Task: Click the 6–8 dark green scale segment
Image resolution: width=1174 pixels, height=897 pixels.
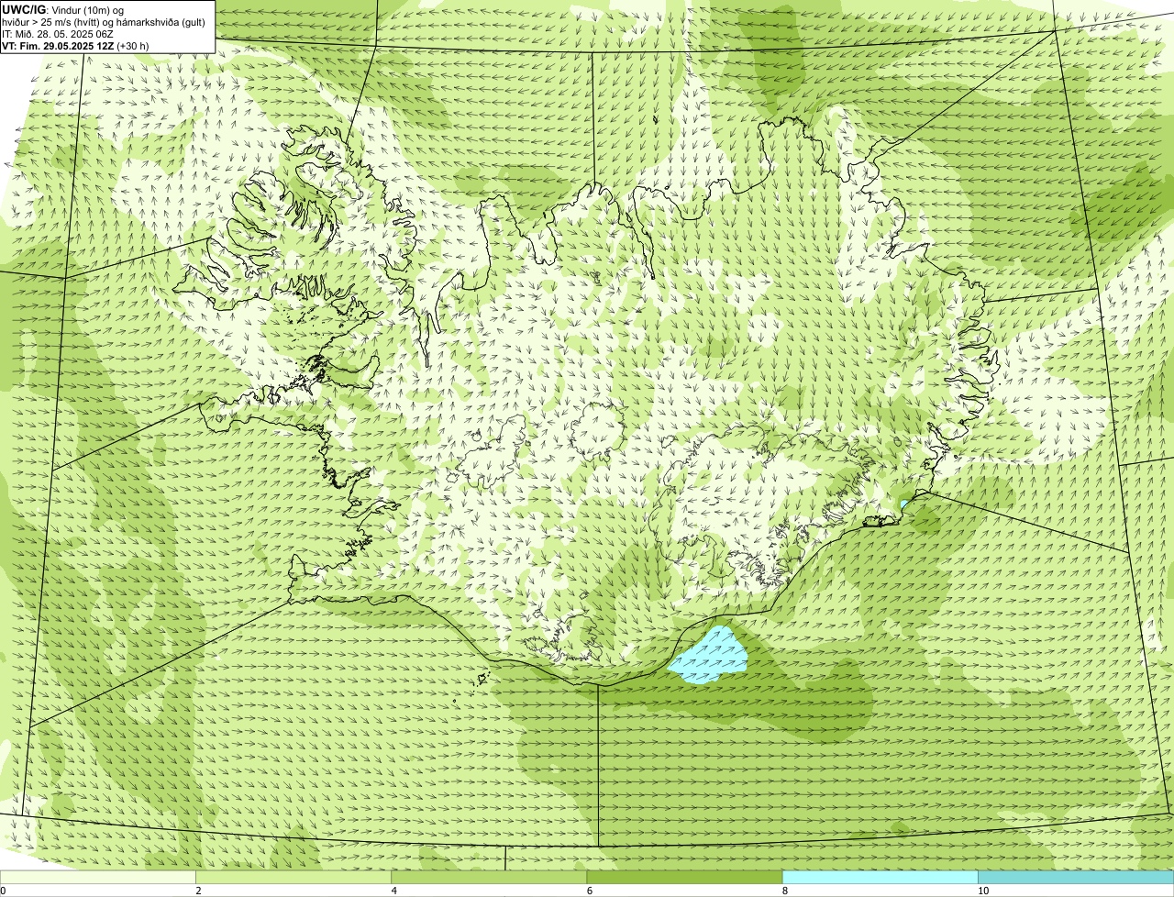Action: click(684, 877)
